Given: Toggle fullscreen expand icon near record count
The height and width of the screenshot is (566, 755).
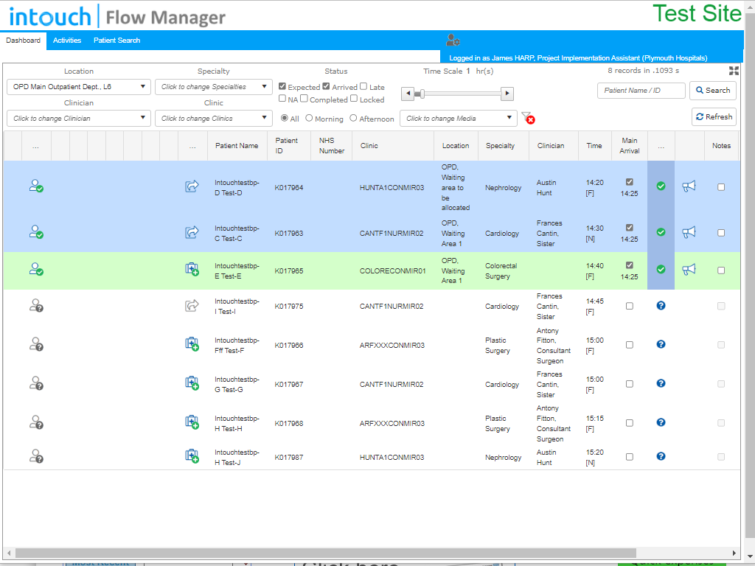Looking at the screenshot, I should (x=734, y=71).
